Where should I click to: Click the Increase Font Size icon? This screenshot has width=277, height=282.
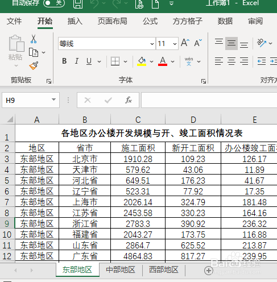pyautogui.click(x=185, y=43)
